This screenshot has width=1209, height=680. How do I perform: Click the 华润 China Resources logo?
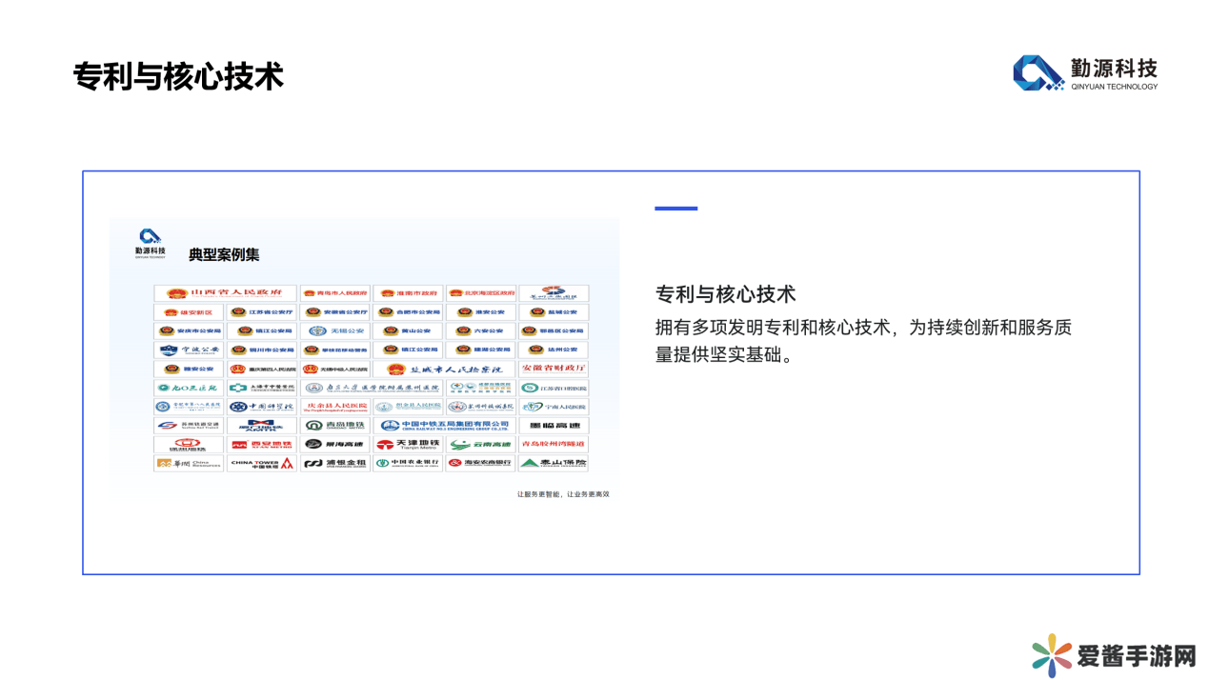click(x=189, y=464)
